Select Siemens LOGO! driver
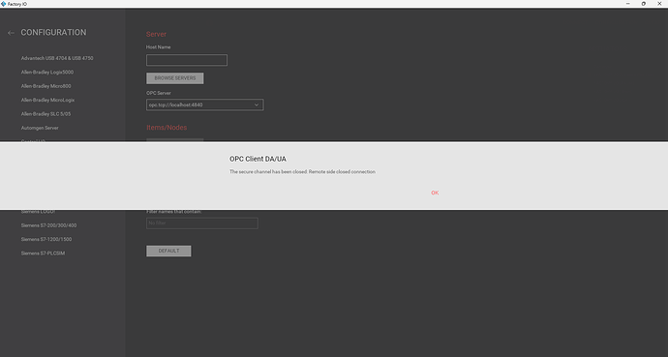 (x=38, y=212)
